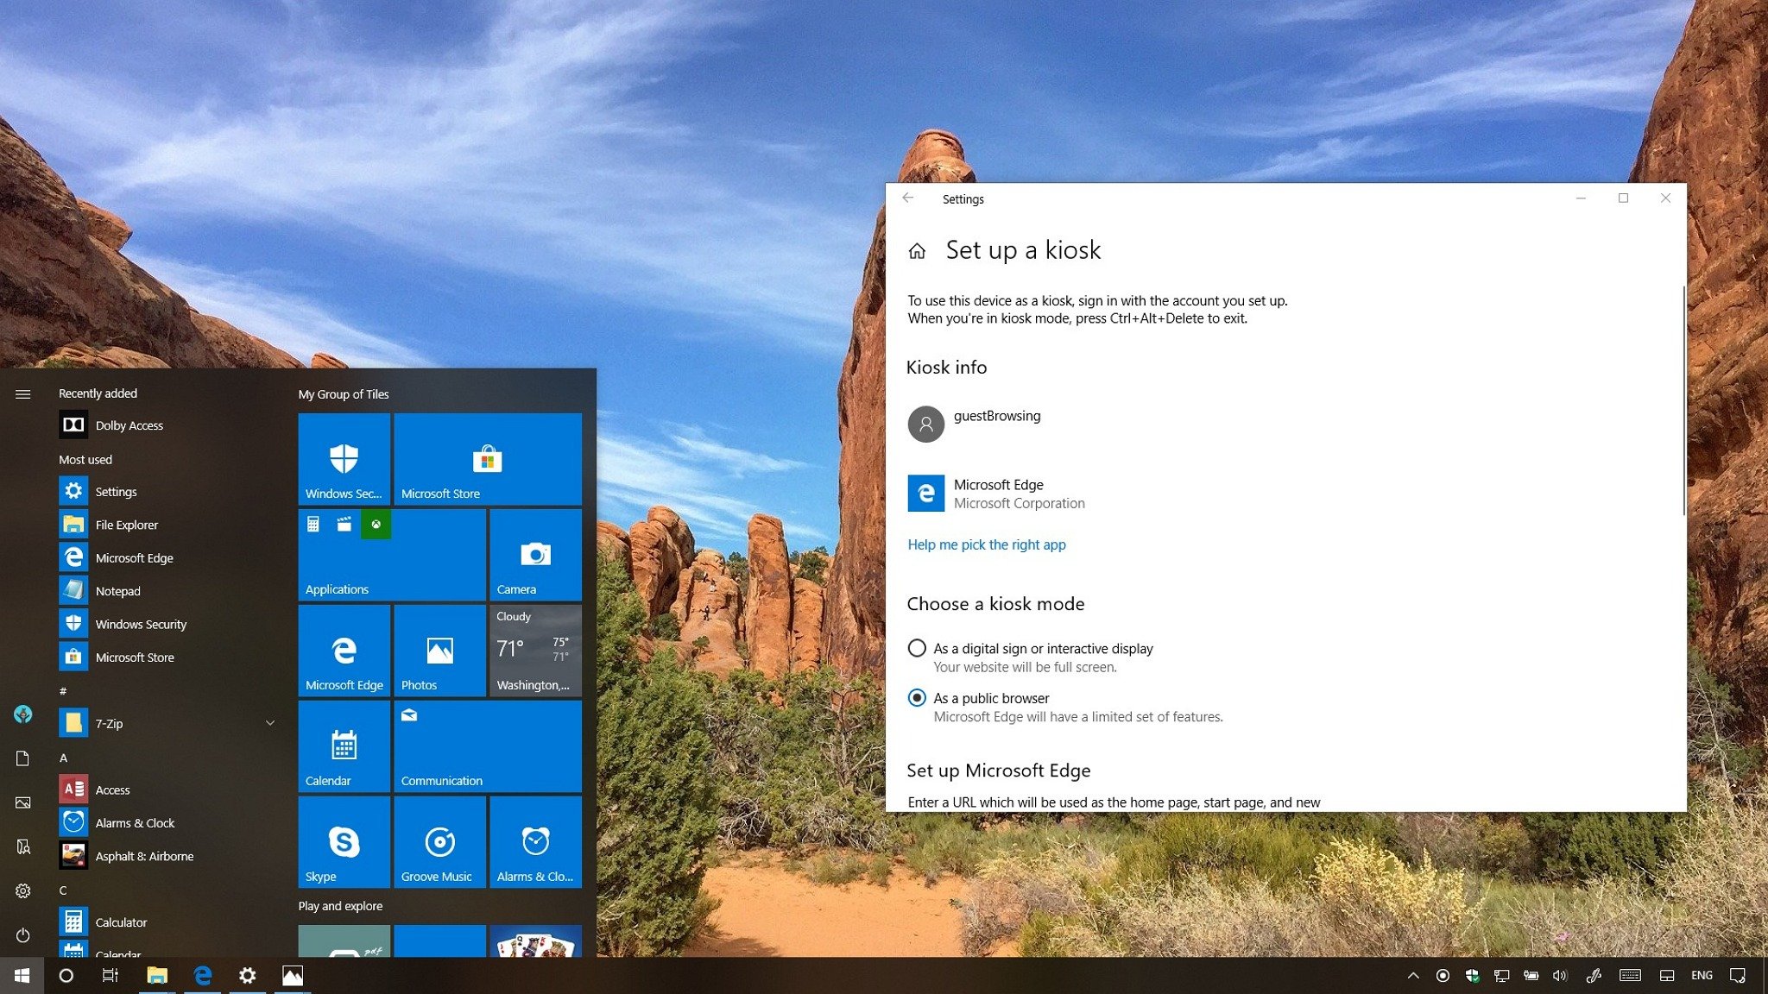This screenshot has width=1768, height=994.
Task: Click Washington weather tile in Start
Action: pos(535,650)
